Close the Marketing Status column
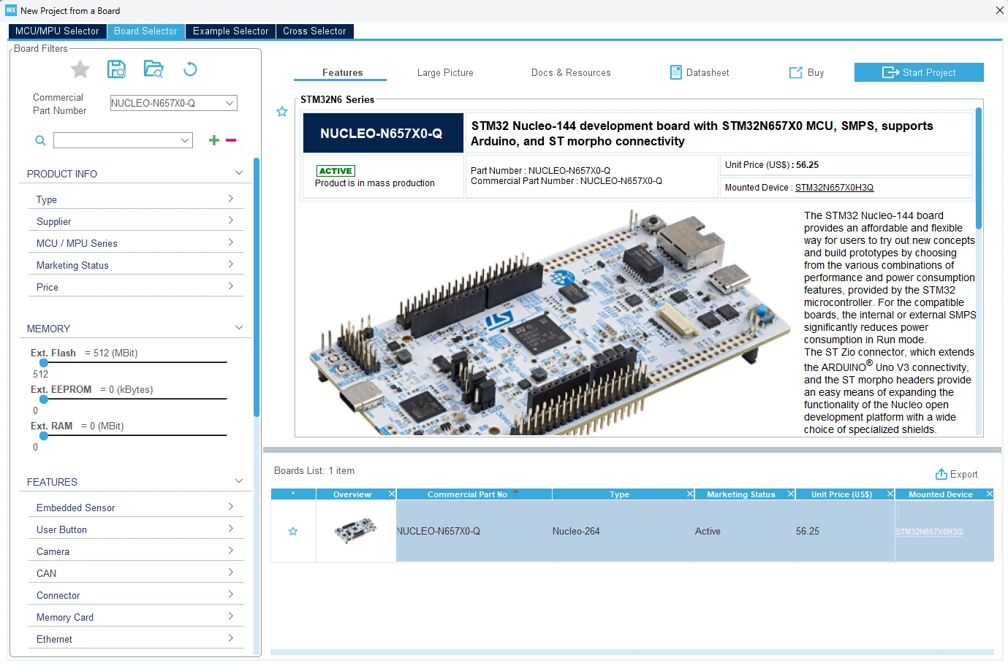1008x666 pixels. point(791,494)
